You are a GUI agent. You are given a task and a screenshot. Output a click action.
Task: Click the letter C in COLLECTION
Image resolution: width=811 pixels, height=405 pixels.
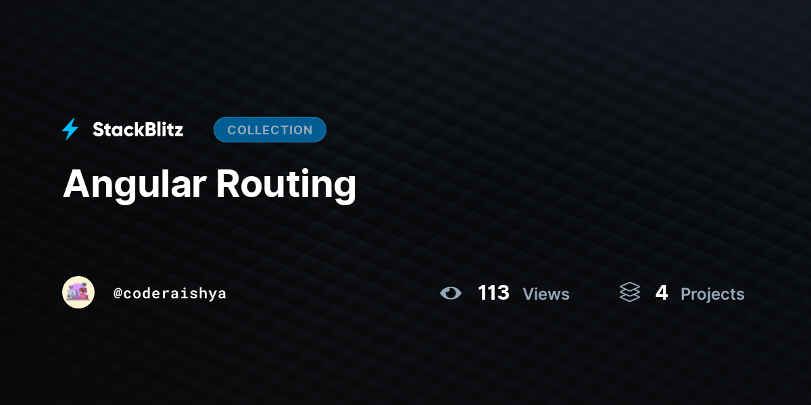232,130
